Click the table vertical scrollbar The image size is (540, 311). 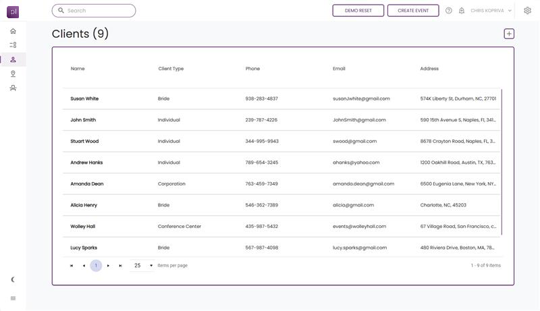point(502,162)
